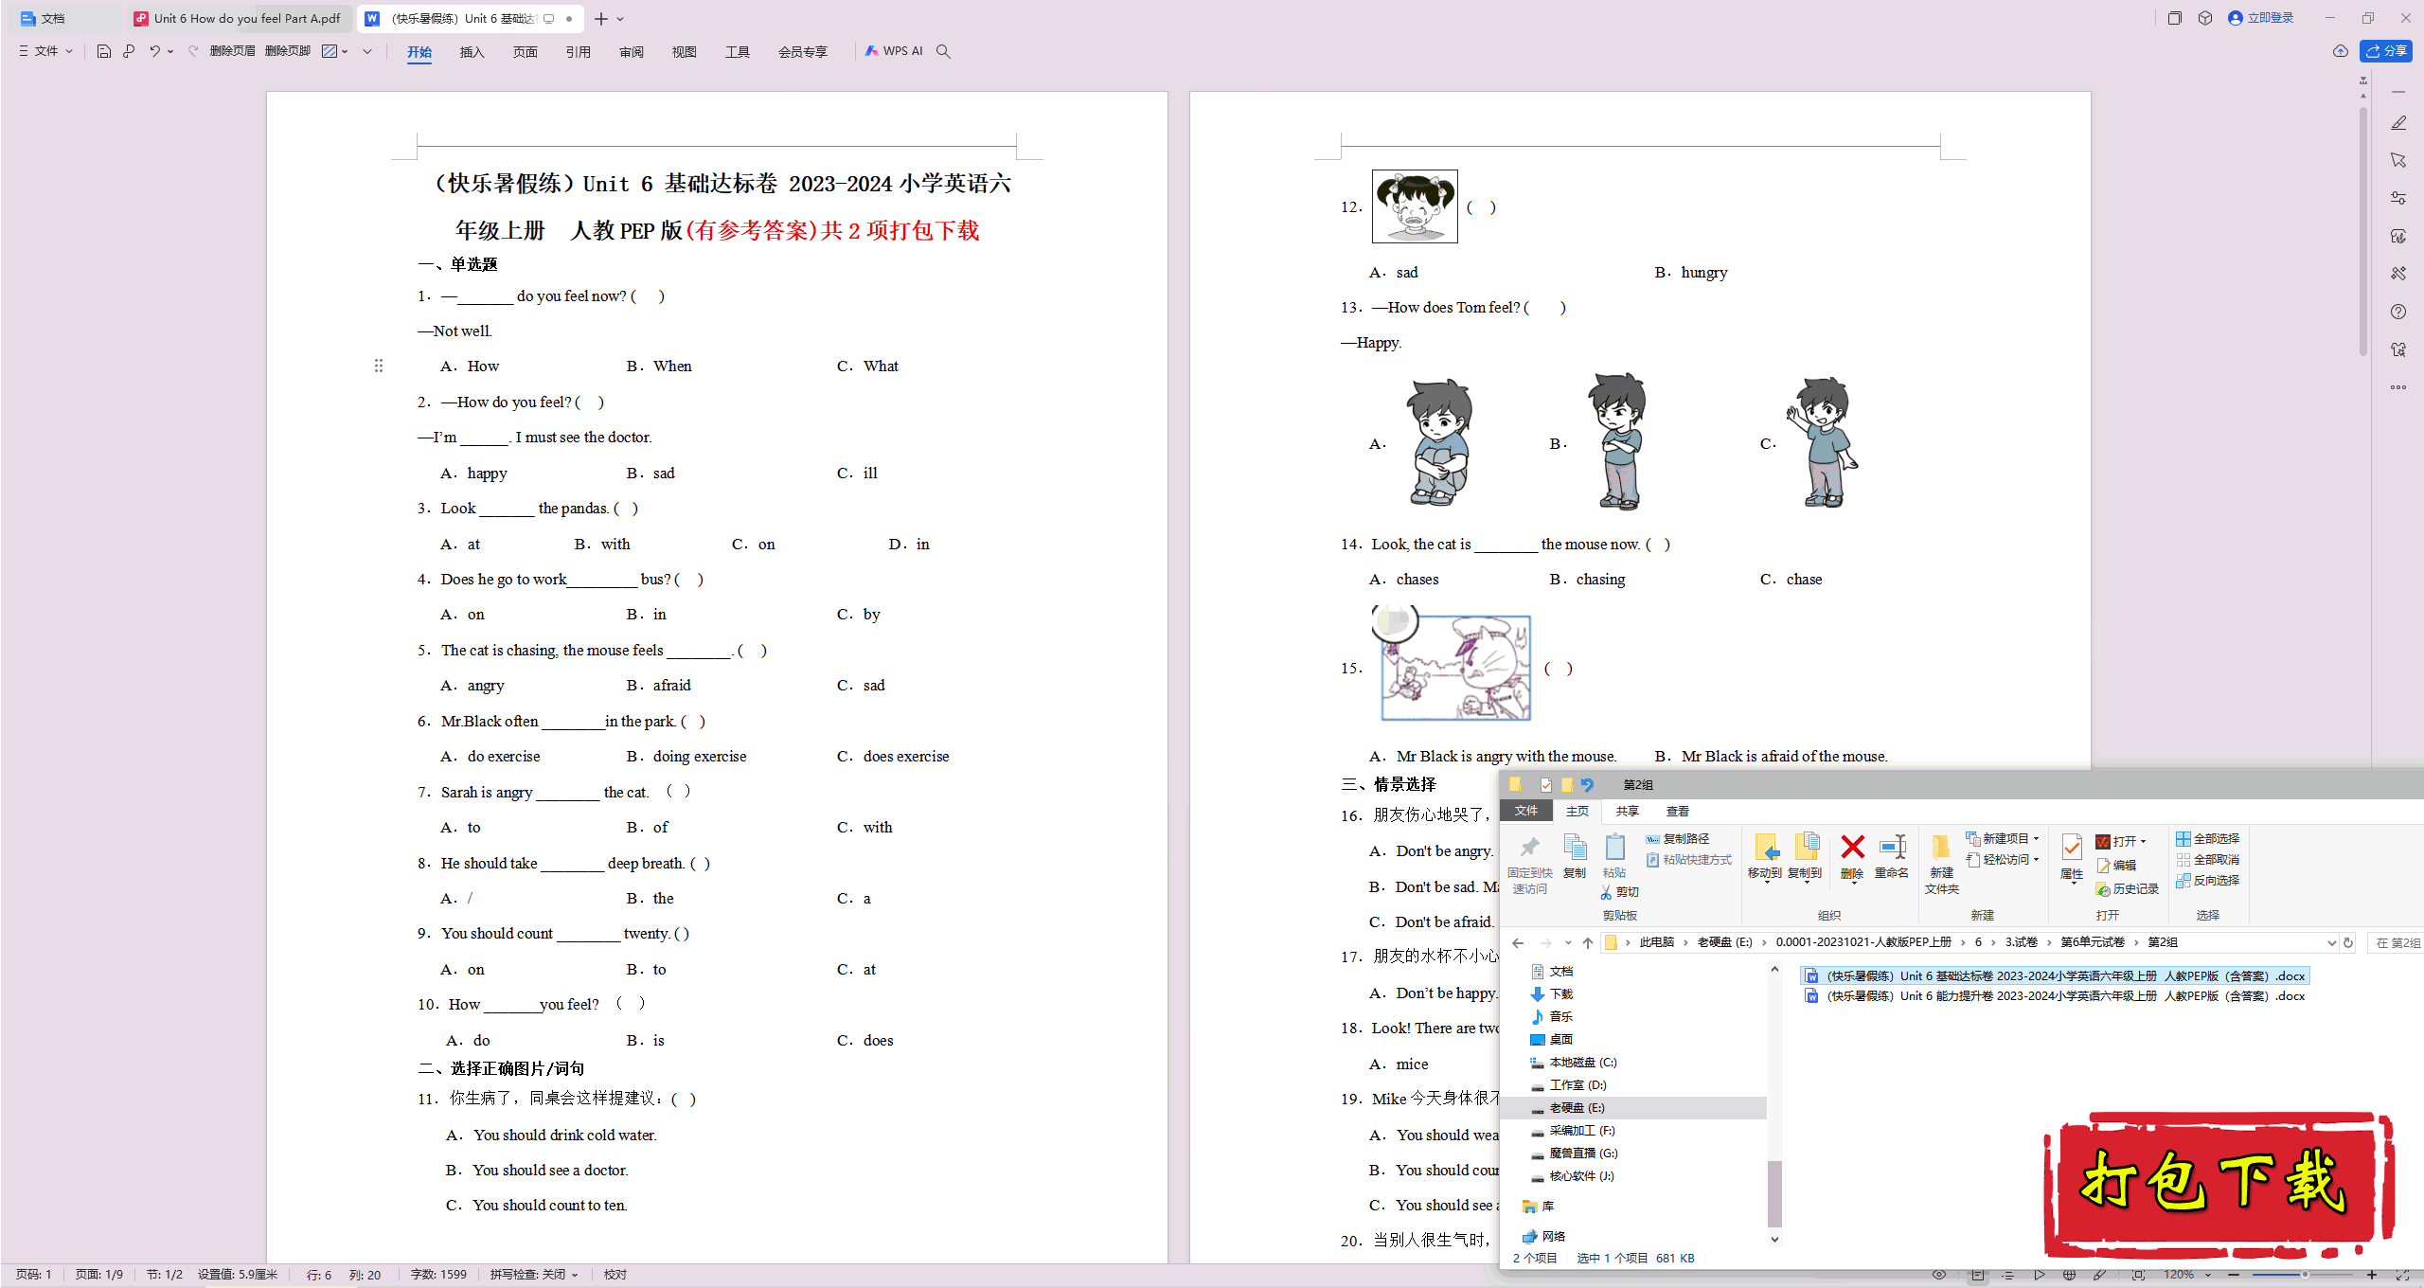
Task: Click New Folder icon in Explorer ribbon
Action: pos(1941,864)
